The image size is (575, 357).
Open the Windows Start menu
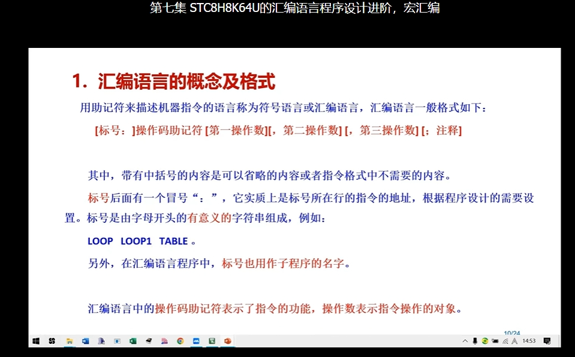point(36,341)
